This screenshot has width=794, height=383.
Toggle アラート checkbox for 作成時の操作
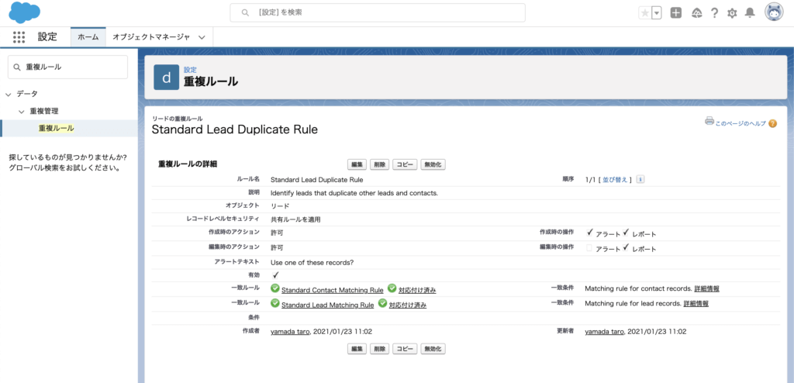pyautogui.click(x=589, y=233)
